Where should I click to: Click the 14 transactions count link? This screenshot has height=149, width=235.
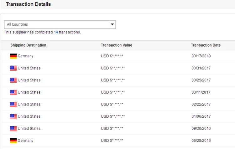(x=56, y=32)
